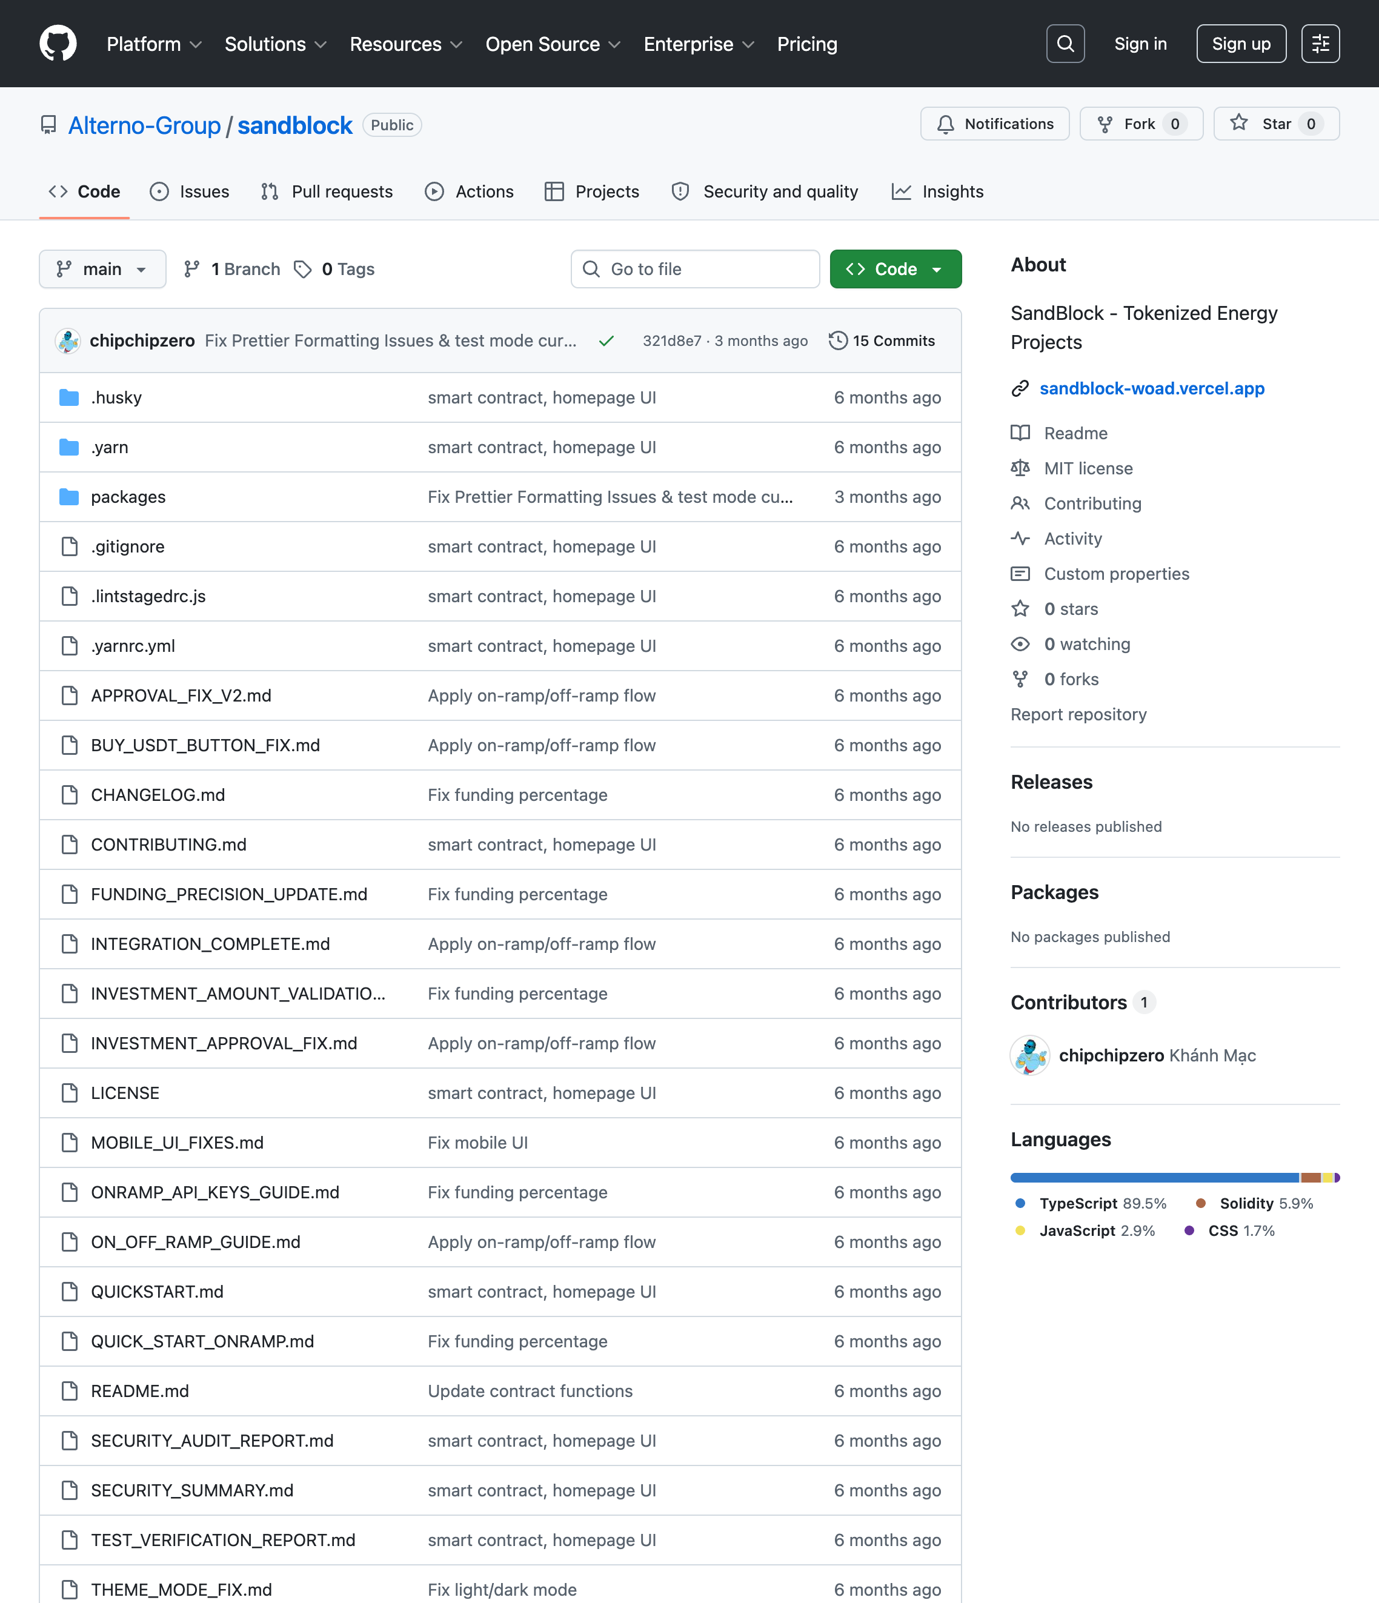
Task: Select the Code tab
Action: point(84,192)
